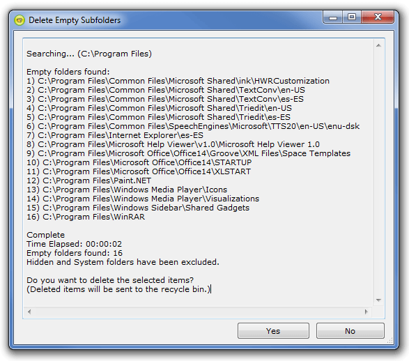This screenshot has height=361, width=409.
Task: Maximize the Delete Empty Subfolders window
Action: [x=352, y=17]
